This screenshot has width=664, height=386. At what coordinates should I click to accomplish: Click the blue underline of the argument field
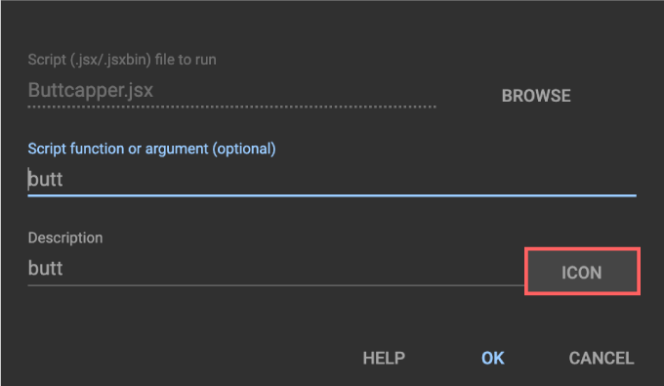[x=332, y=195]
